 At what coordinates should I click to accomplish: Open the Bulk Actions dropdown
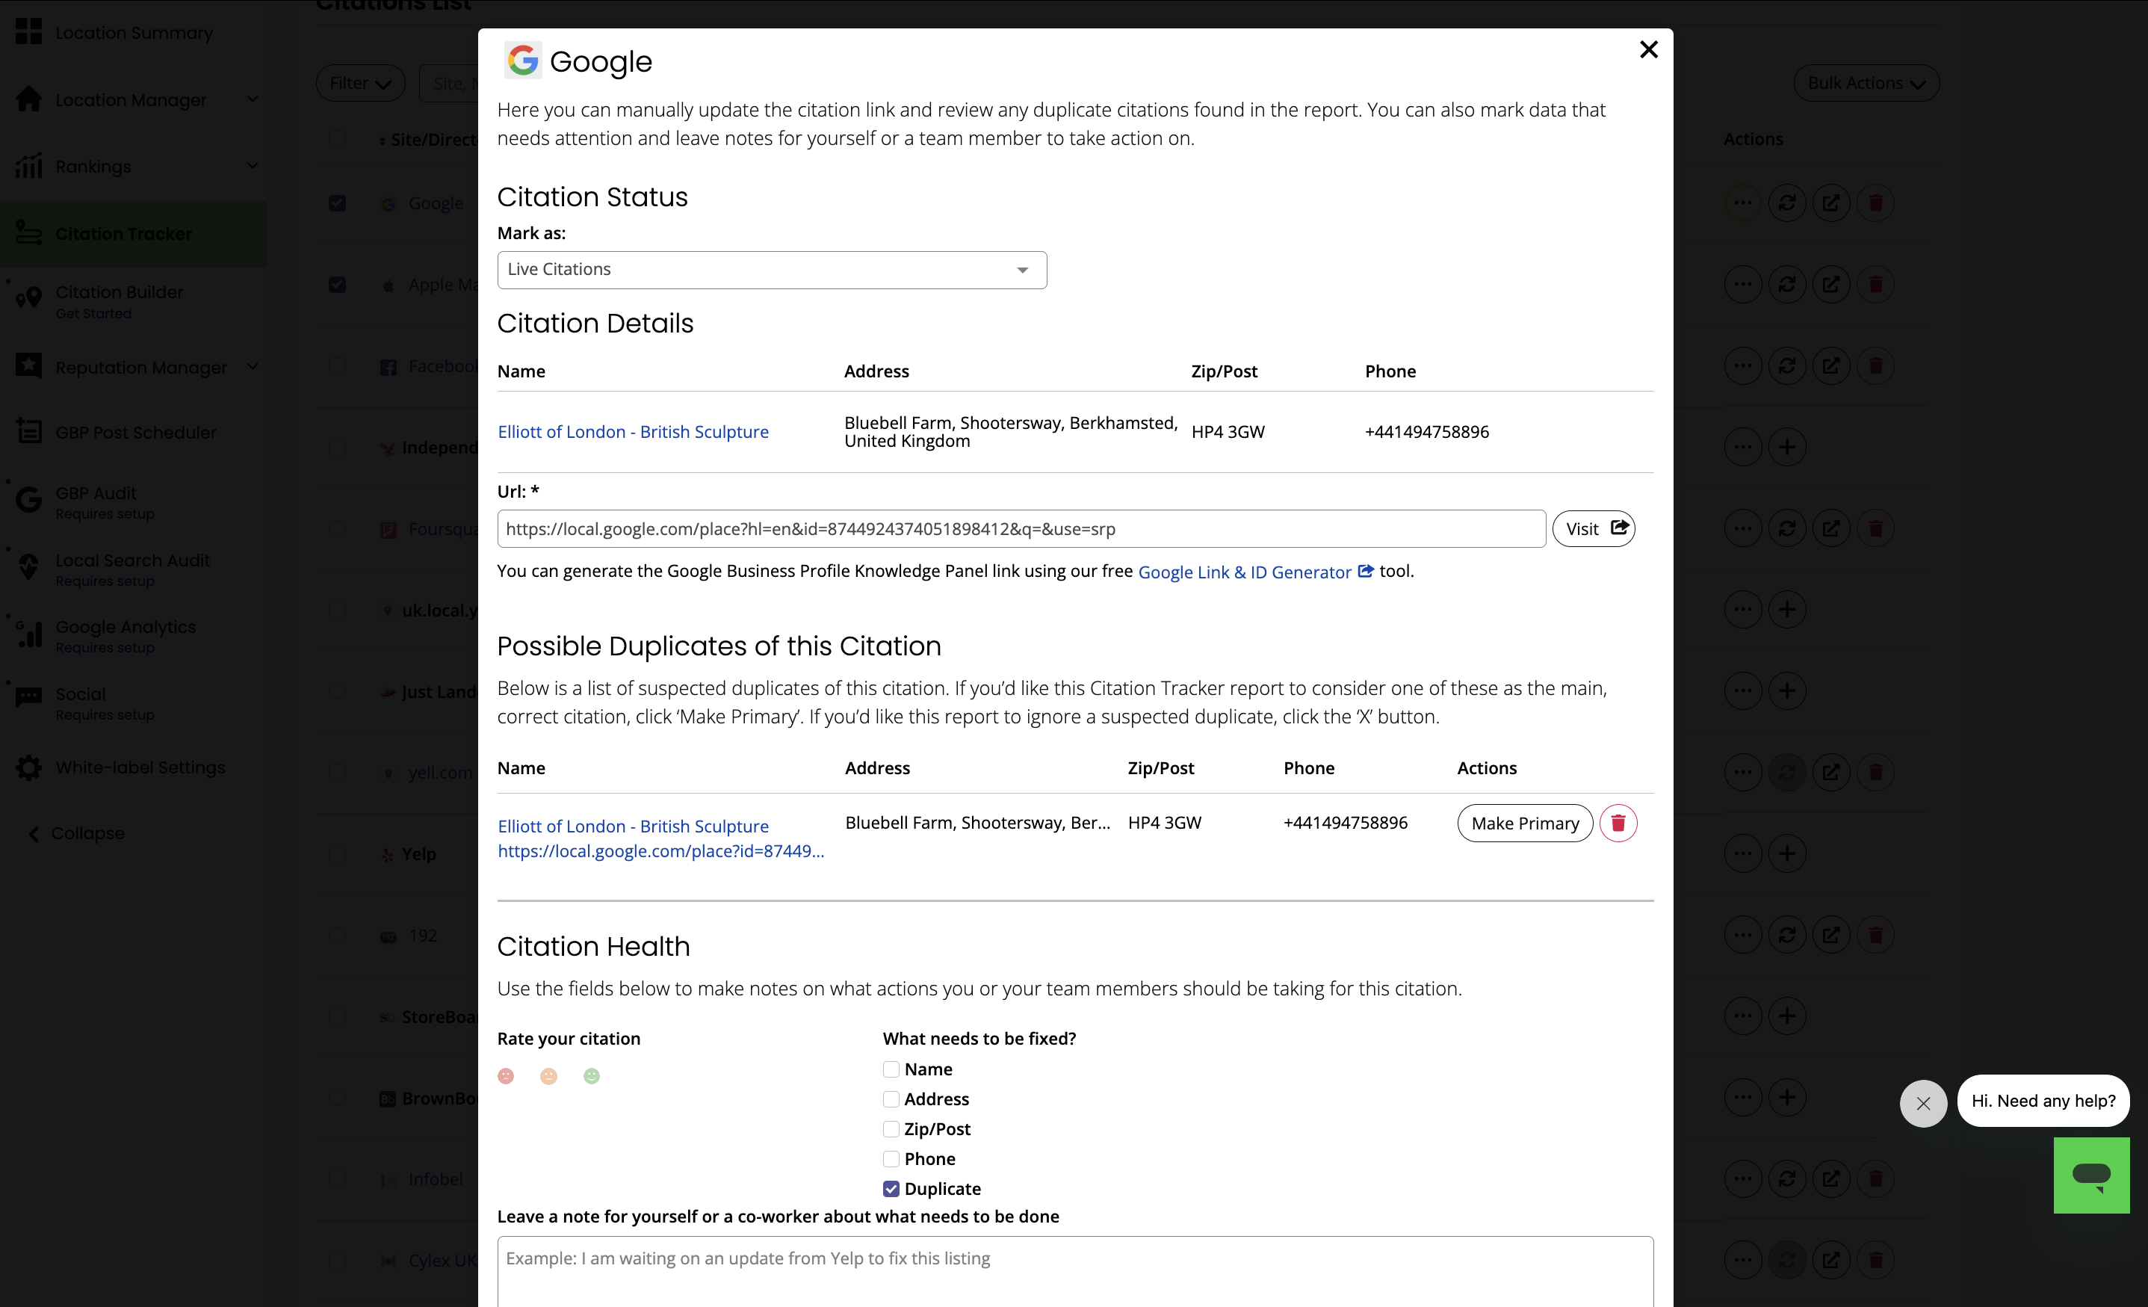[x=1866, y=83]
